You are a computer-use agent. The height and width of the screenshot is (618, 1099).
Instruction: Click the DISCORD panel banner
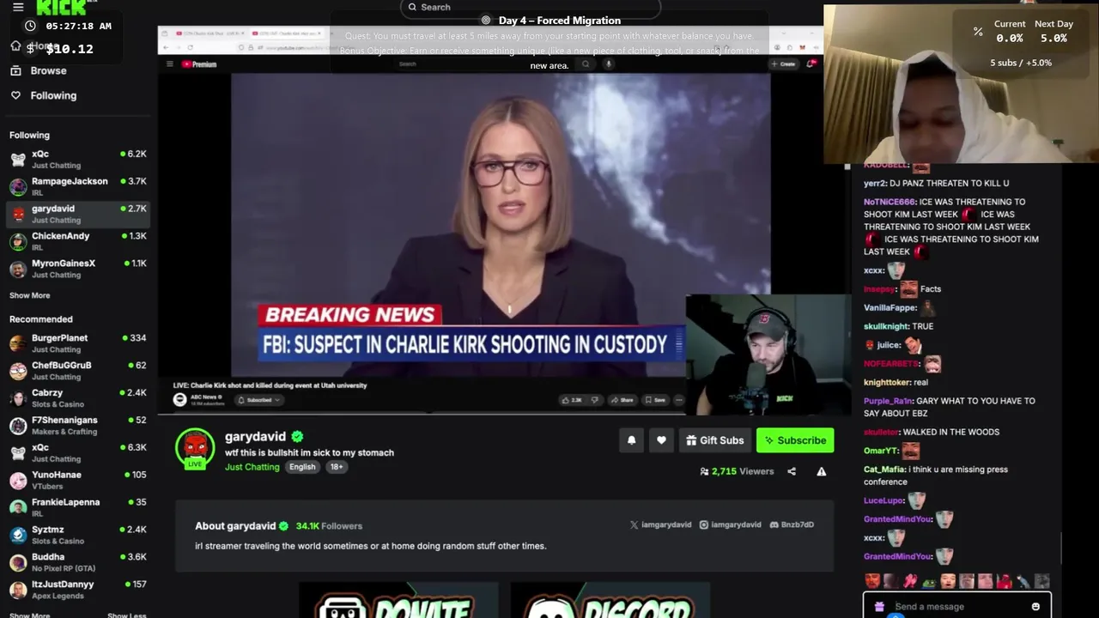pyautogui.click(x=610, y=600)
